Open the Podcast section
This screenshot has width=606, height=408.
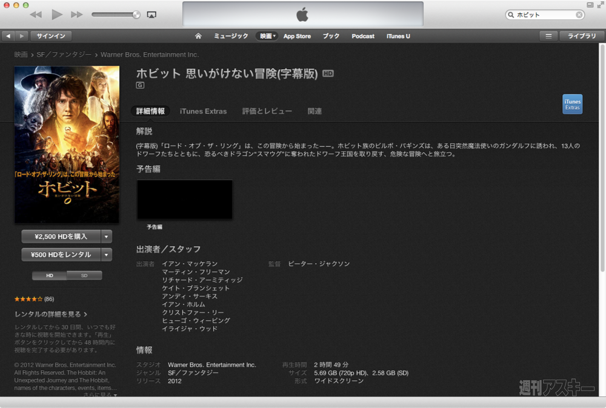pyautogui.click(x=363, y=36)
